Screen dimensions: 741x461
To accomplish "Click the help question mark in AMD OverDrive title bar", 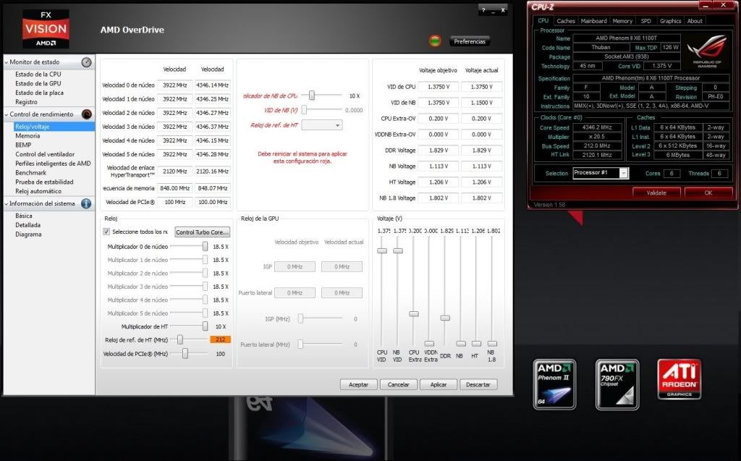I will tap(483, 10).
